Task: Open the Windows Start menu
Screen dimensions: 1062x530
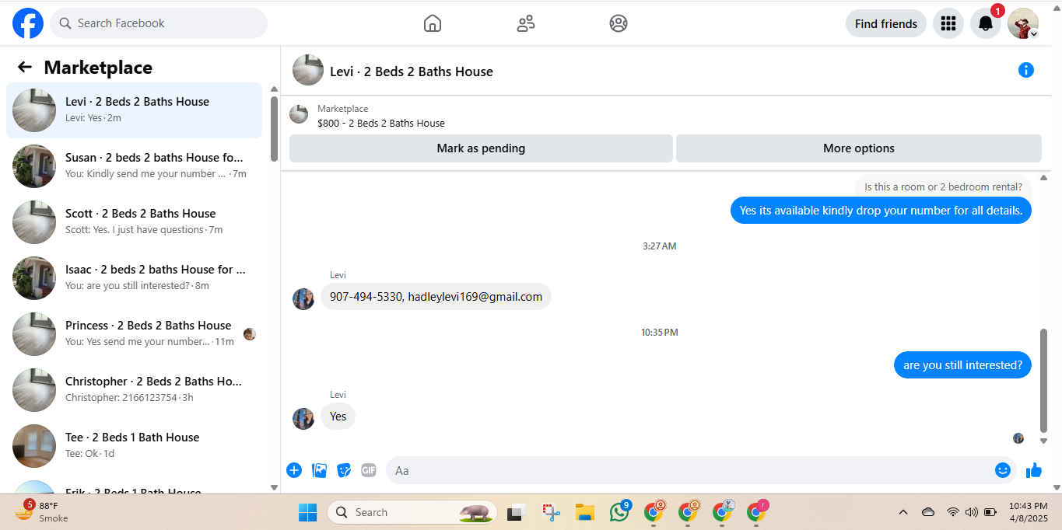Action: pyautogui.click(x=307, y=512)
